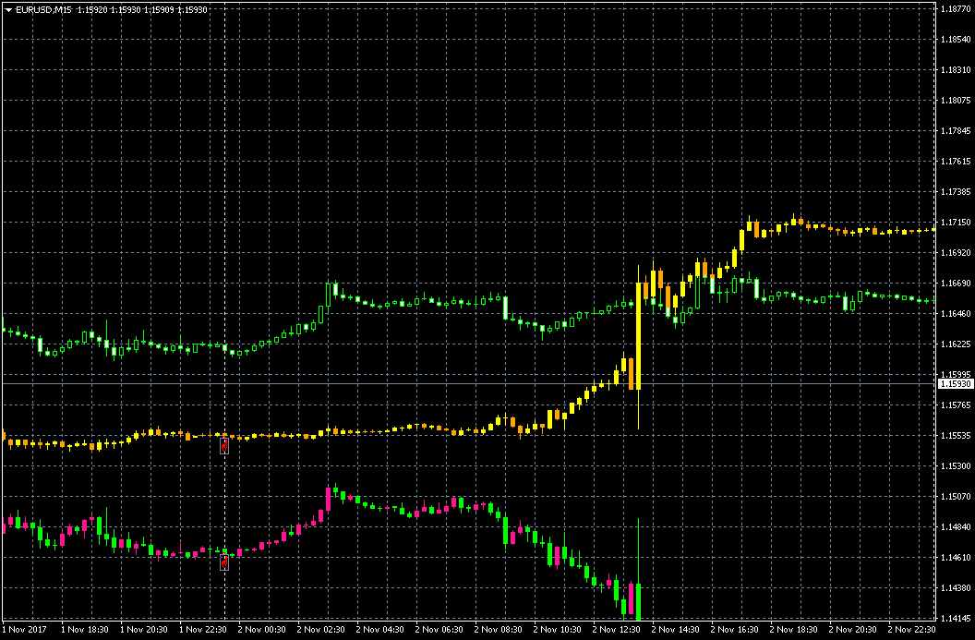Click the 1.16690 price axis label

956,283
